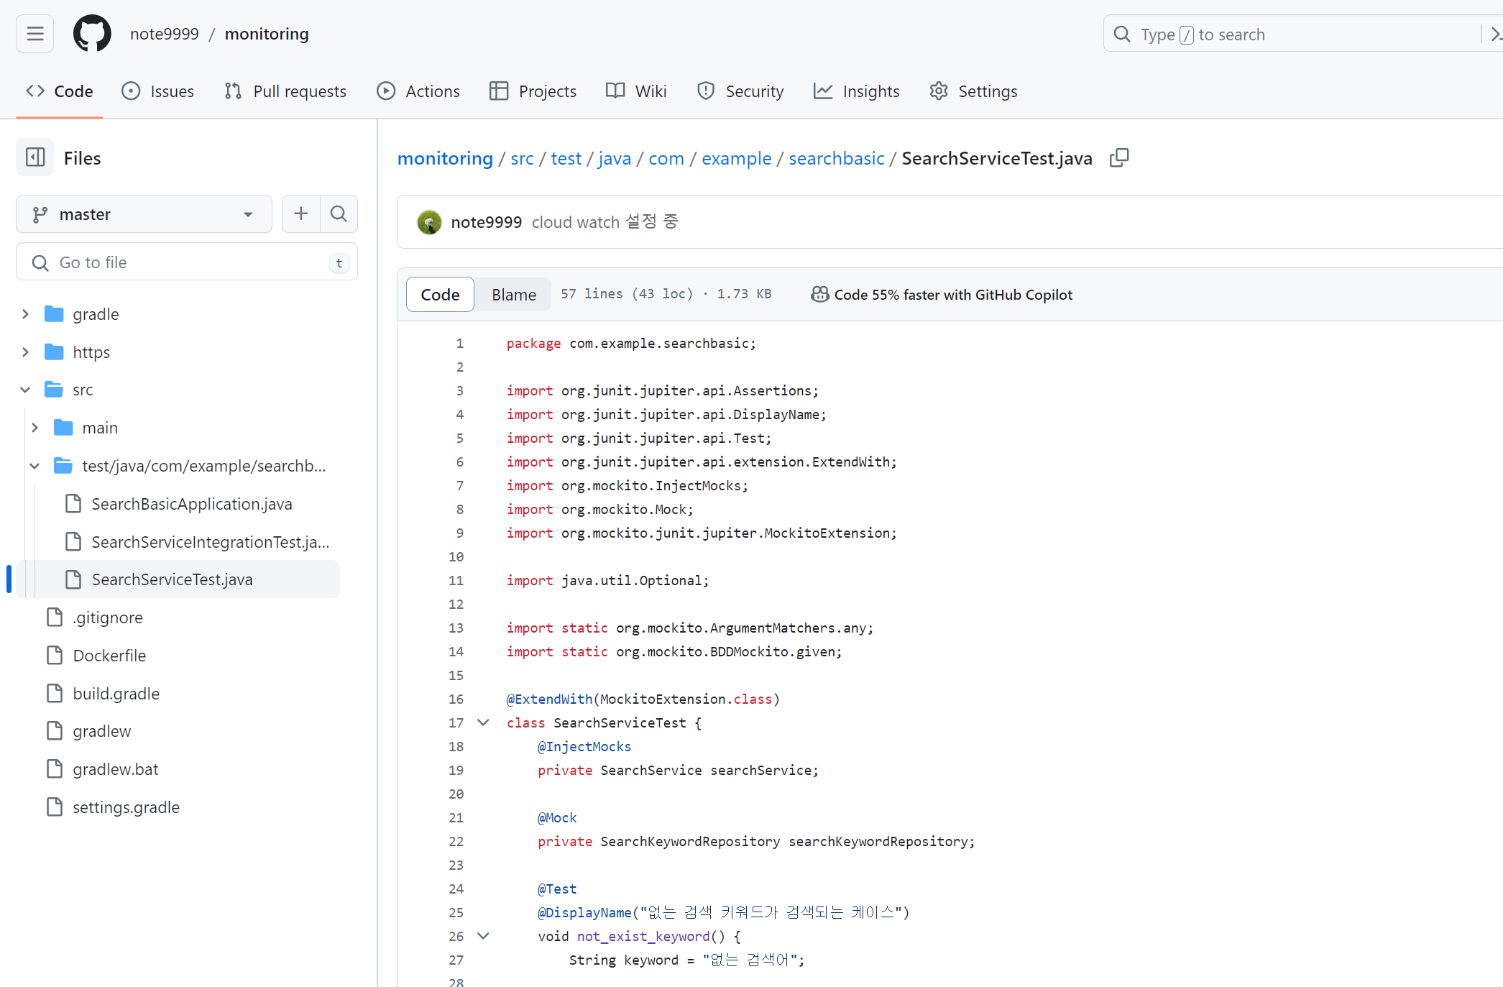Expand the gradle folder
Screen dimensions: 1503x987
click(26, 314)
